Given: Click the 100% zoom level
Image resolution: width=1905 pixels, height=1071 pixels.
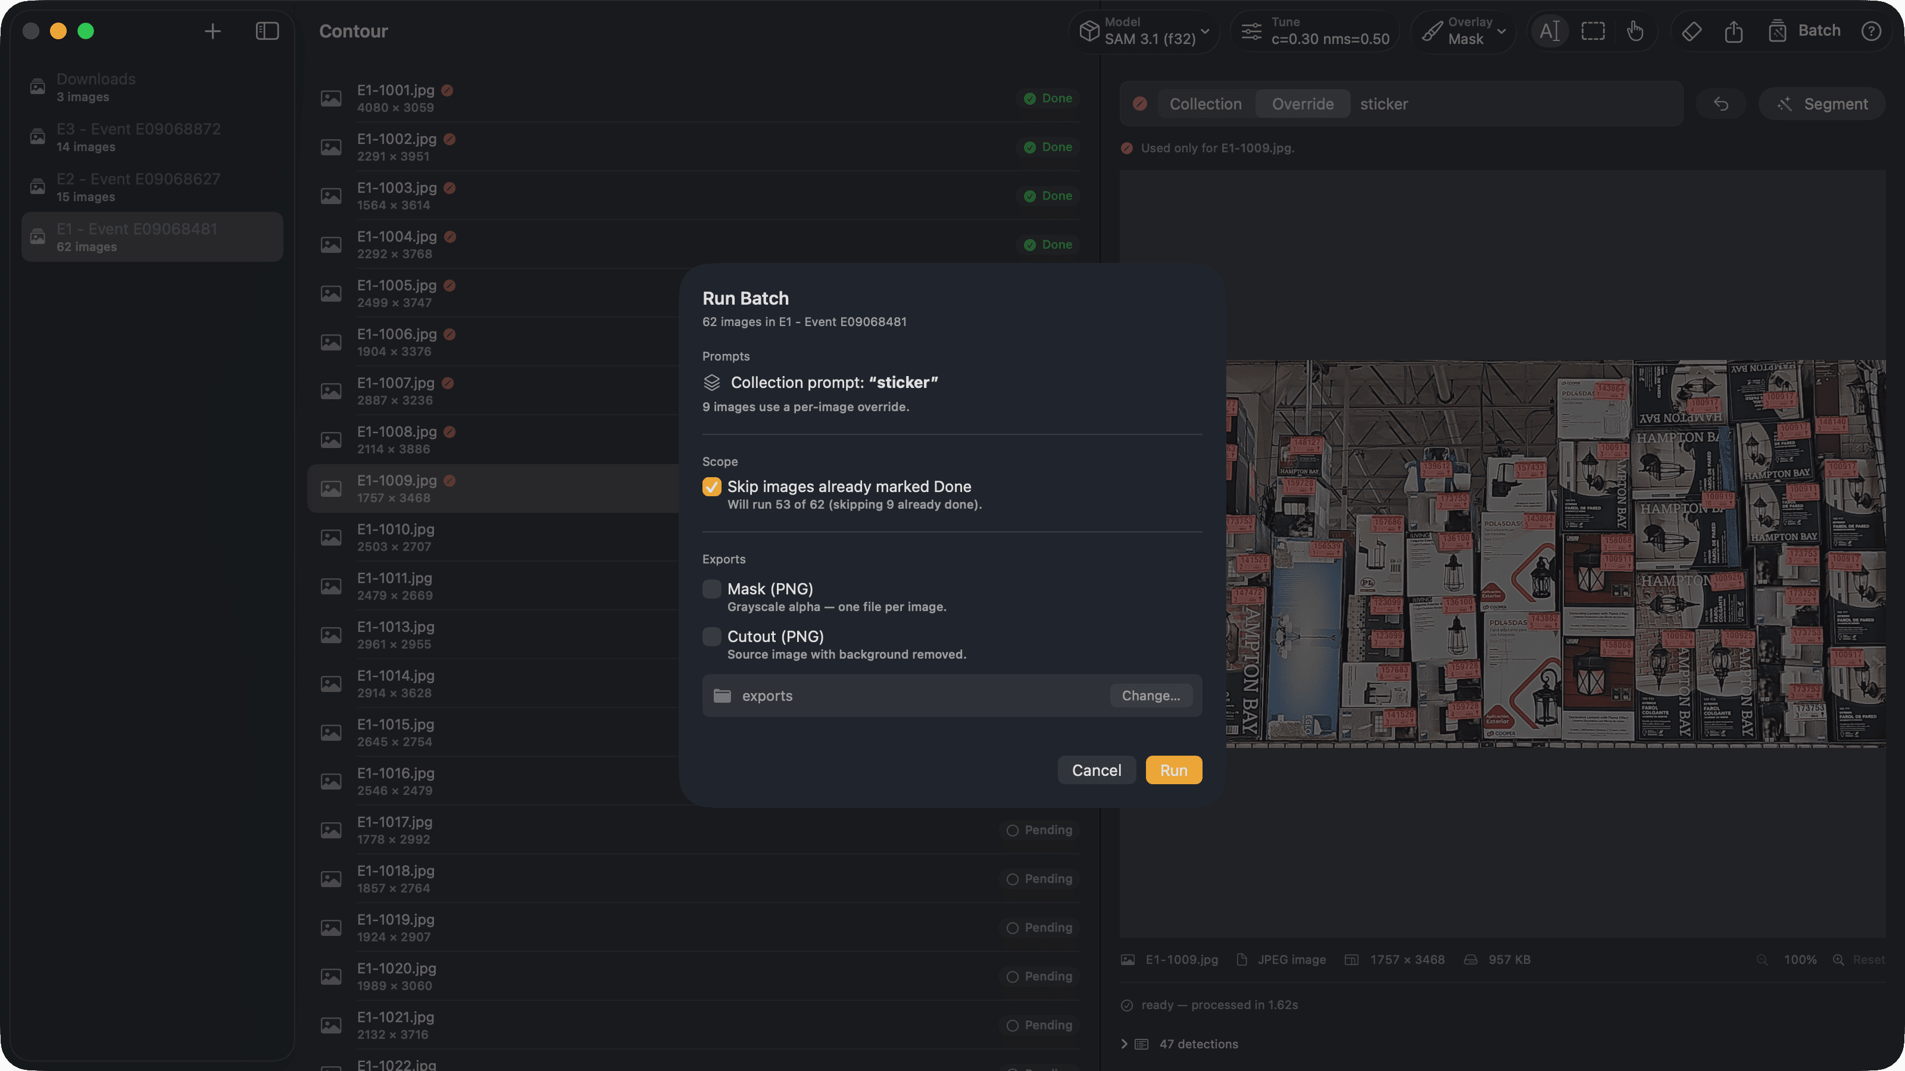Looking at the screenshot, I should tap(1800, 959).
